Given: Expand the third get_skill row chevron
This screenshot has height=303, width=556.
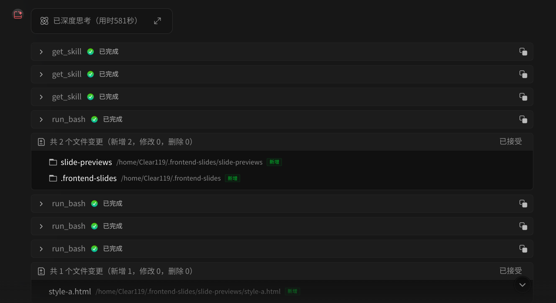Looking at the screenshot, I should click(x=41, y=97).
